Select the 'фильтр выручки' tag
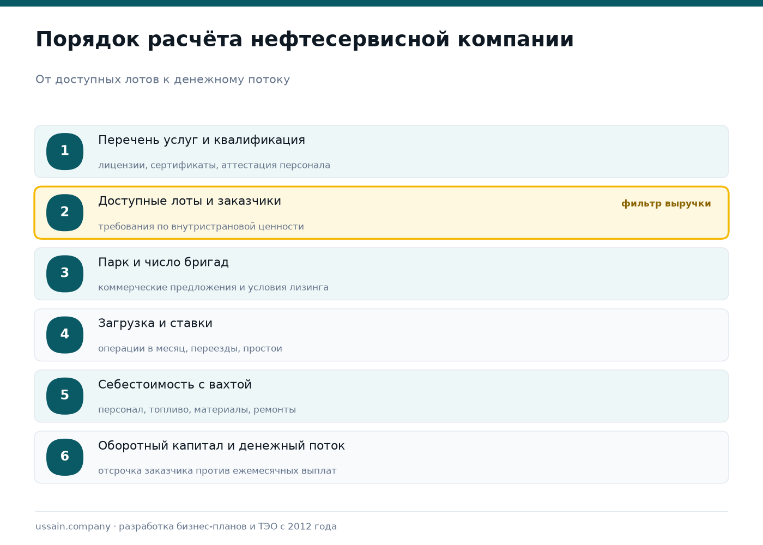Image resolution: width=763 pixels, height=545 pixels. tap(666, 203)
